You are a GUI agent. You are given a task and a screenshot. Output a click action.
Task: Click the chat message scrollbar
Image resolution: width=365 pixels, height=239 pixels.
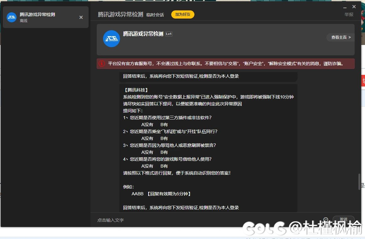tap(359, 181)
